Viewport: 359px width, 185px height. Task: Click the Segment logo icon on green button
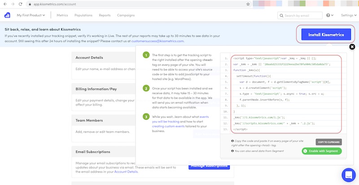click(305, 151)
